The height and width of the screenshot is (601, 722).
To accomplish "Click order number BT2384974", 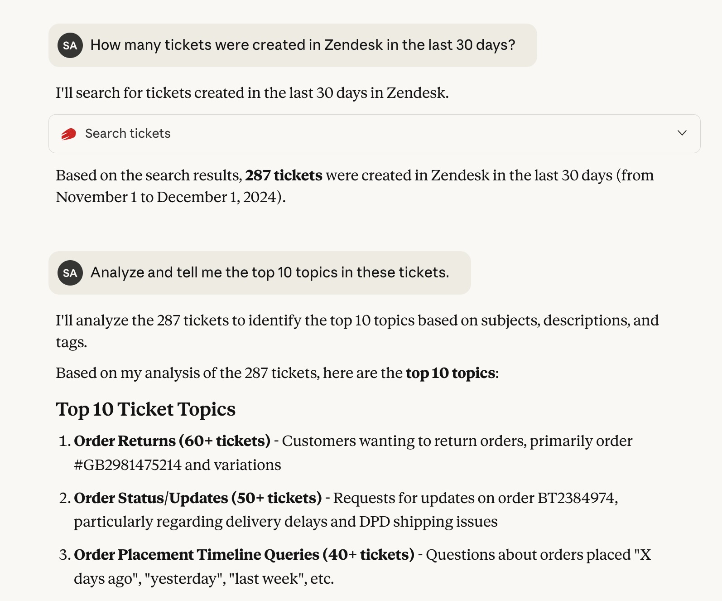I will click(576, 498).
